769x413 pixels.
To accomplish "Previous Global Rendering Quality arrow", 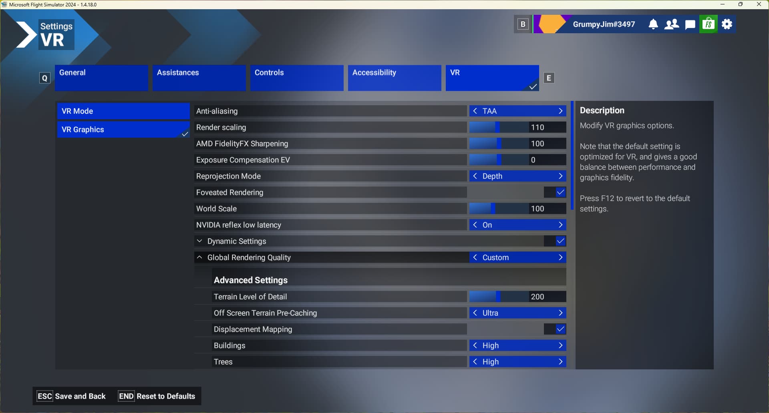I will coord(475,257).
